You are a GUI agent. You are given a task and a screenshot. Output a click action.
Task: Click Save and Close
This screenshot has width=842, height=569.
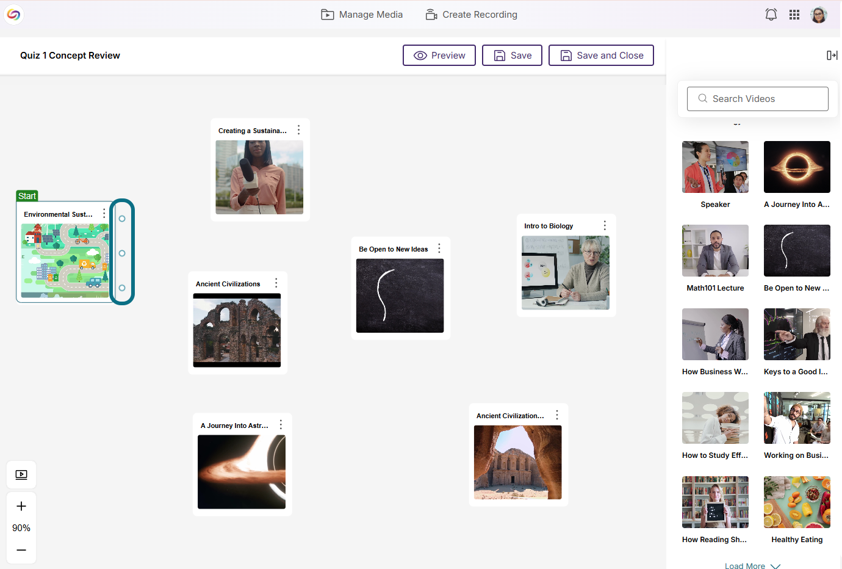click(x=601, y=56)
